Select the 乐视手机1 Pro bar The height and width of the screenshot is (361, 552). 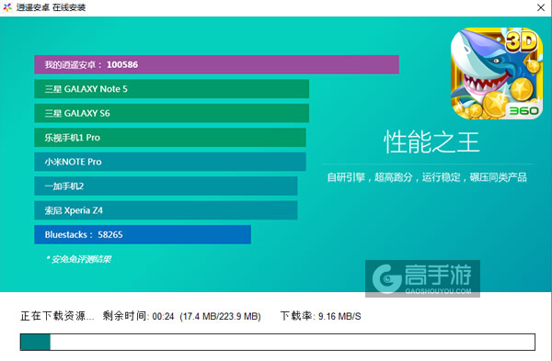[x=170, y=138]
